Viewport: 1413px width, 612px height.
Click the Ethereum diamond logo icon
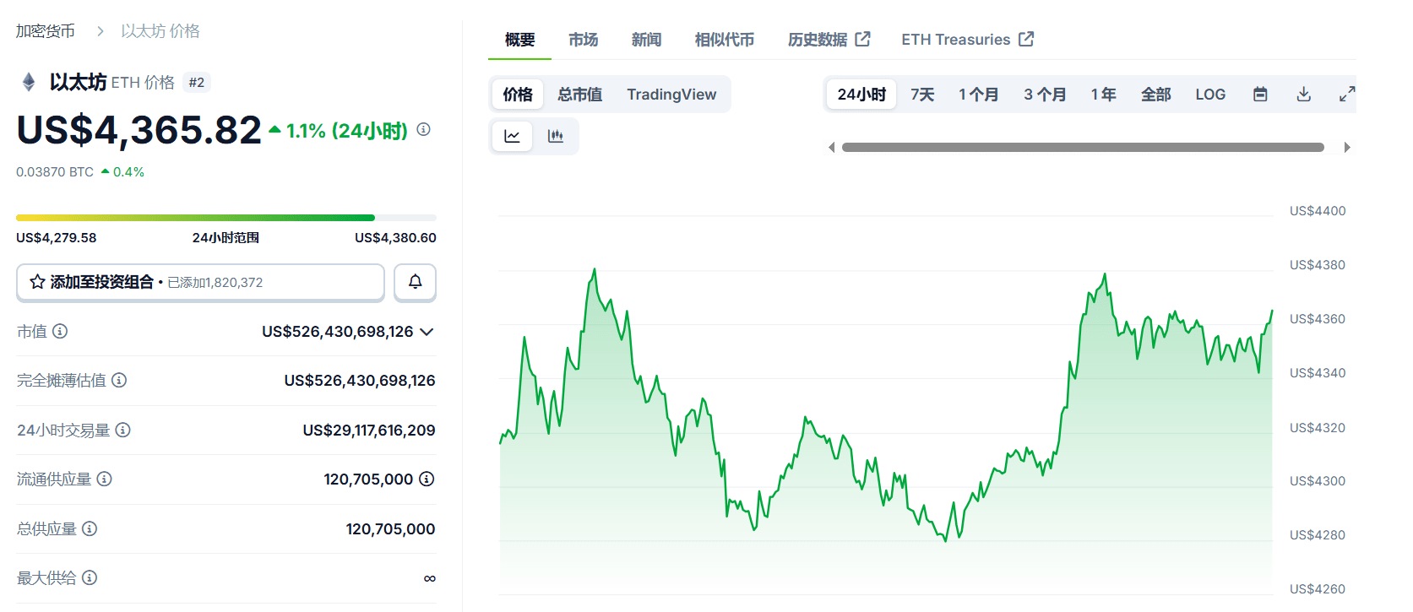29,82
